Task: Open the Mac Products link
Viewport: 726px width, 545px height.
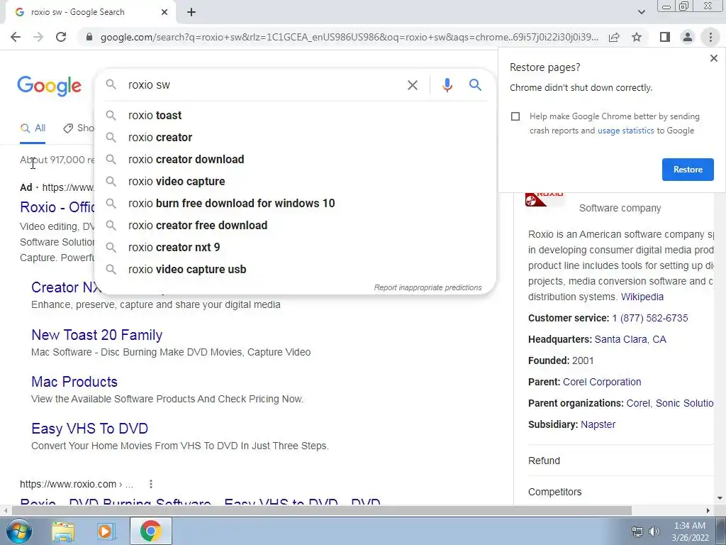Action: coord(74,382)
